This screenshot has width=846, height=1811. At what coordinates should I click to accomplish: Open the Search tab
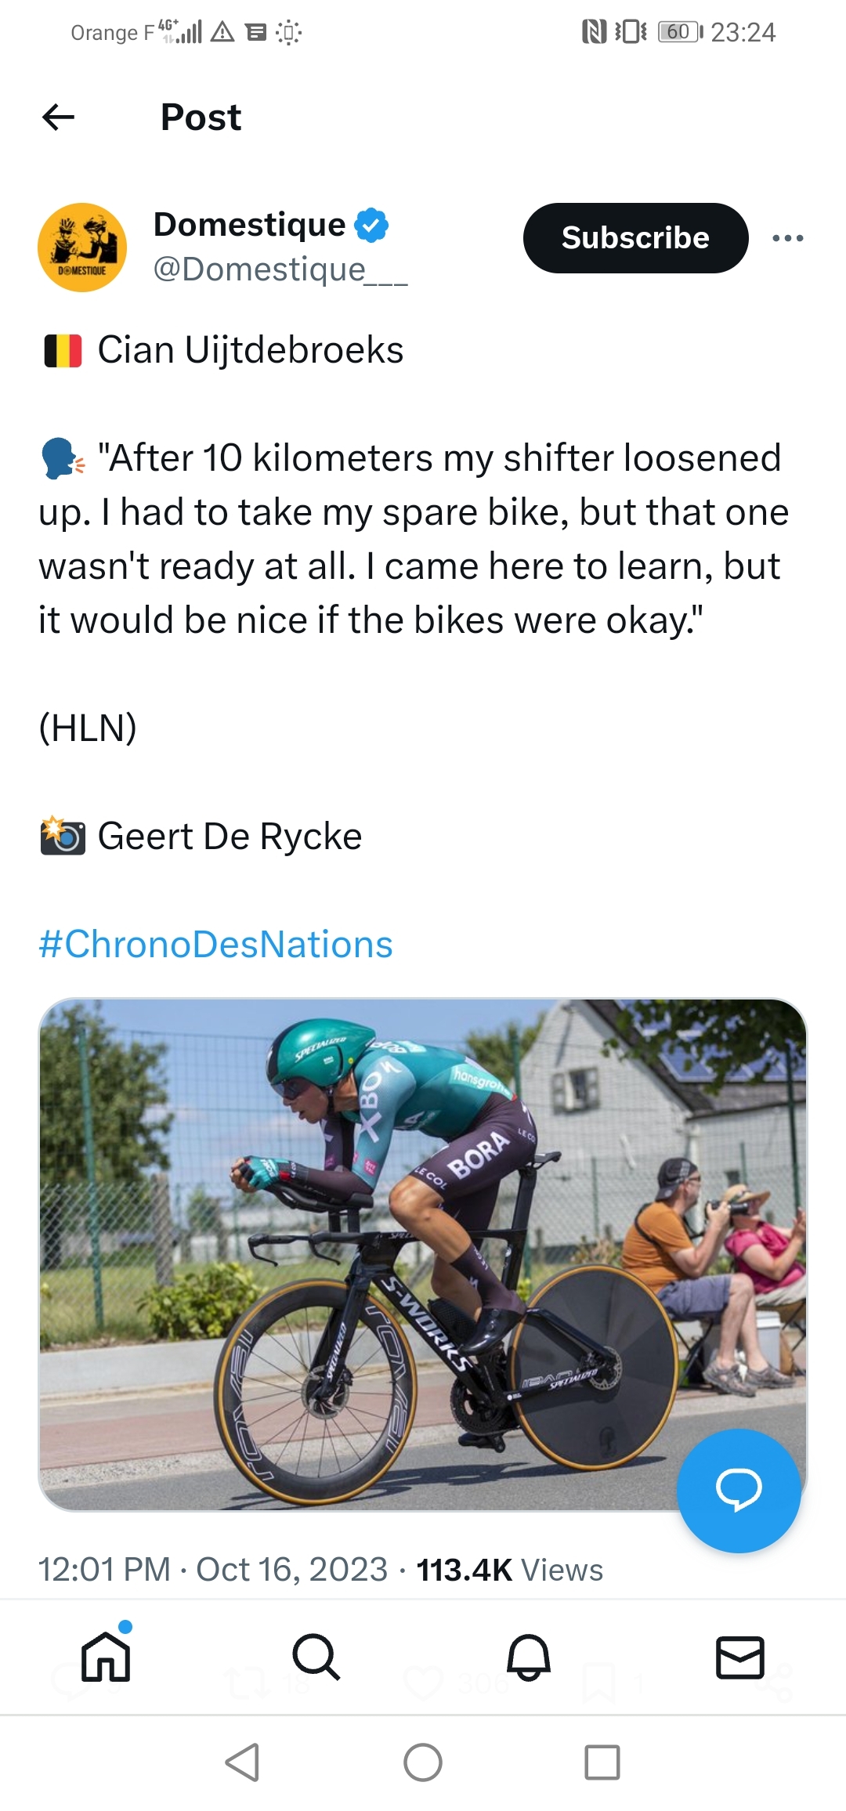pos(316,1657)
